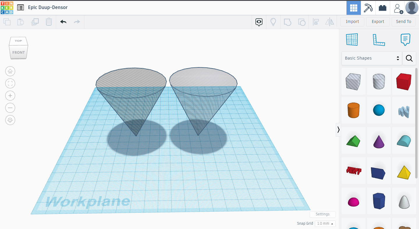Pick the red Box shape
The height and width of the screenshot is (229, 419).
point(404,81)
